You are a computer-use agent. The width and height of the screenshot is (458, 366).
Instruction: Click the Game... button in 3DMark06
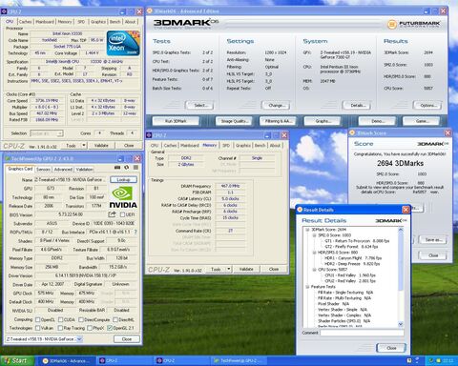tap(421, 121)
